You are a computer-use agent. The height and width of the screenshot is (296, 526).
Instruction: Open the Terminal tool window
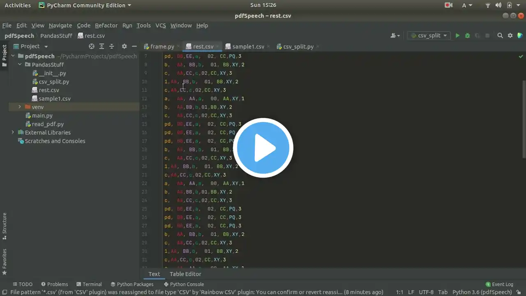pyautogui.click(x=89, y=284)
